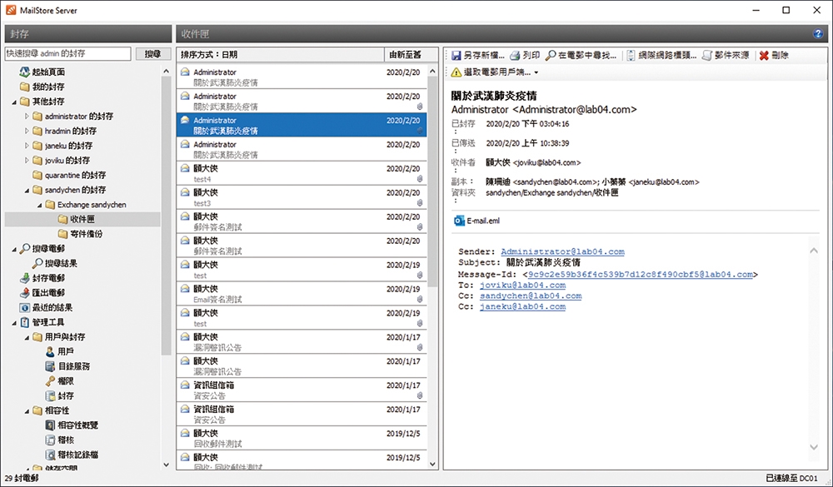Click the quick search admin archive field

(x=68, y=53)
